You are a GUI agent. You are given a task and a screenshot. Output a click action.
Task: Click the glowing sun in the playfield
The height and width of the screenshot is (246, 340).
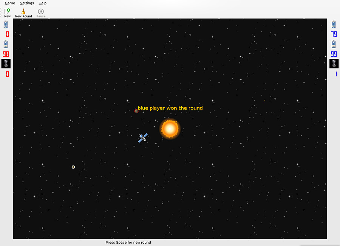point(170,129)
